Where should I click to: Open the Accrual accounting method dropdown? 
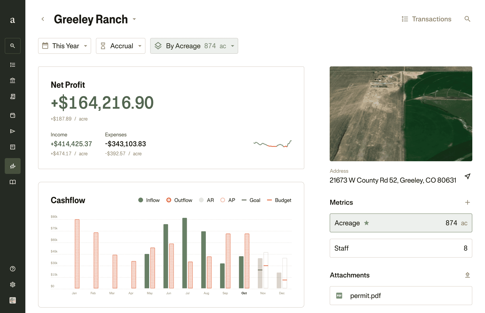120,46
